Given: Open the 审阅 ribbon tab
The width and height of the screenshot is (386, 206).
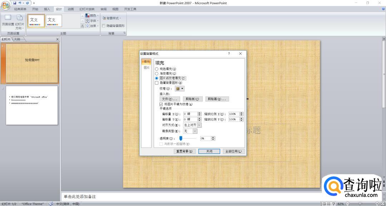Looking at the screenshot, I should 104,9.
